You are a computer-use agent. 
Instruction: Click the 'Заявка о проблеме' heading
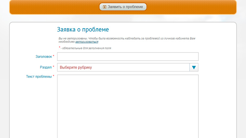click(83, 30)
